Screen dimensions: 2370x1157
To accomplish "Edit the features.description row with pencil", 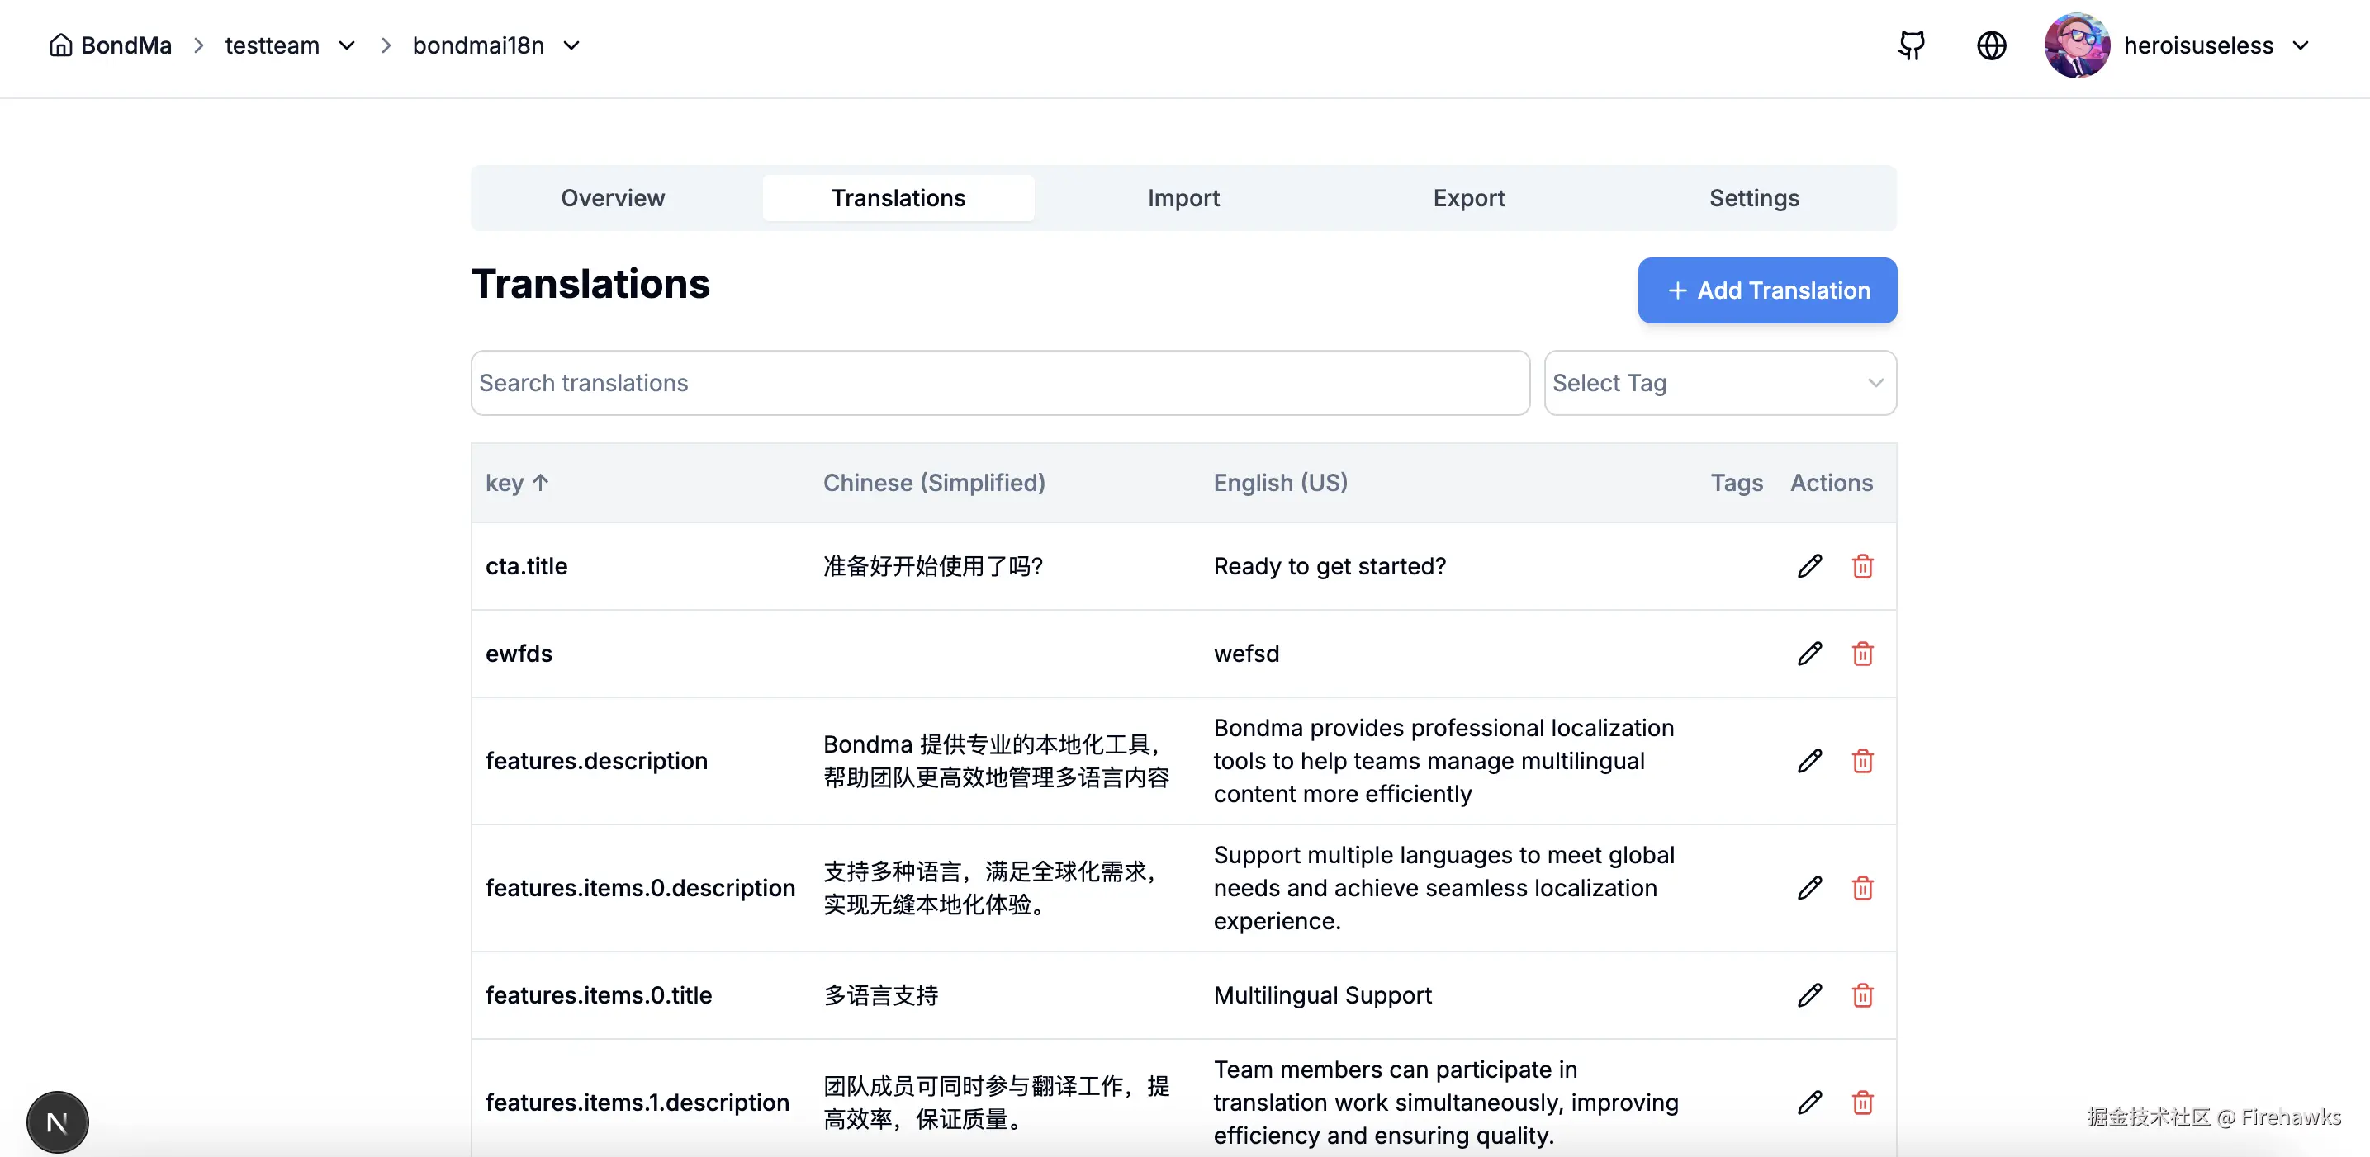I will click(x=1808, y=761).
